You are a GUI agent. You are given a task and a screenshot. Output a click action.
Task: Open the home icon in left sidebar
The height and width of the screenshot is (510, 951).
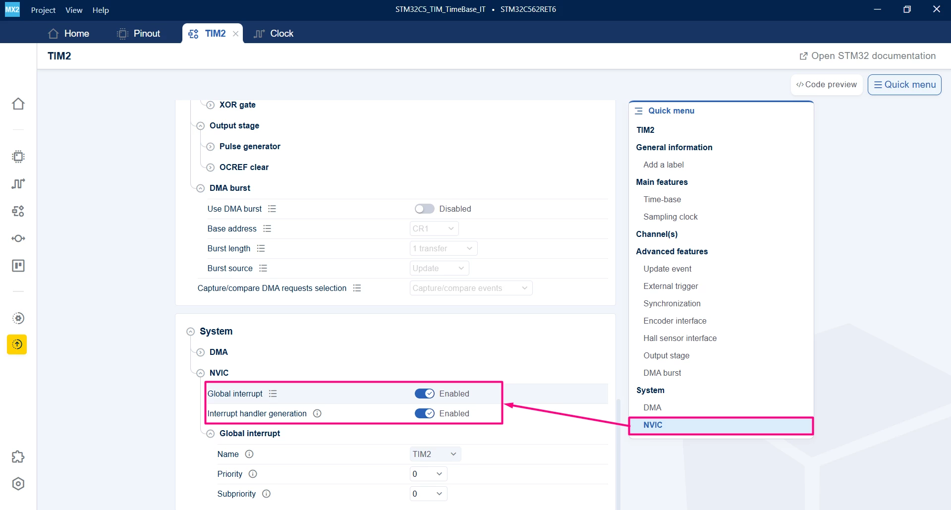pyautogui.click(x=18, y=104)
